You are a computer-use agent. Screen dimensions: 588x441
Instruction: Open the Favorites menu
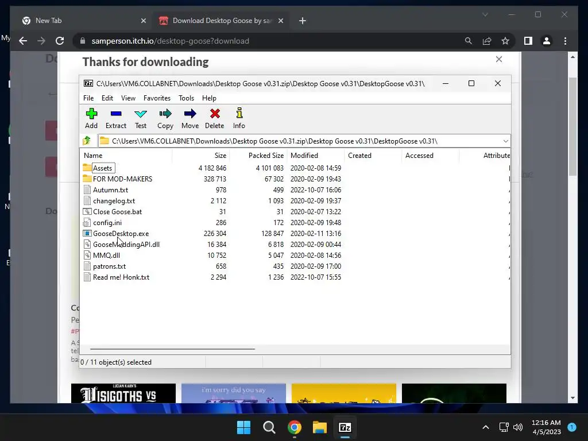(157, 98)
